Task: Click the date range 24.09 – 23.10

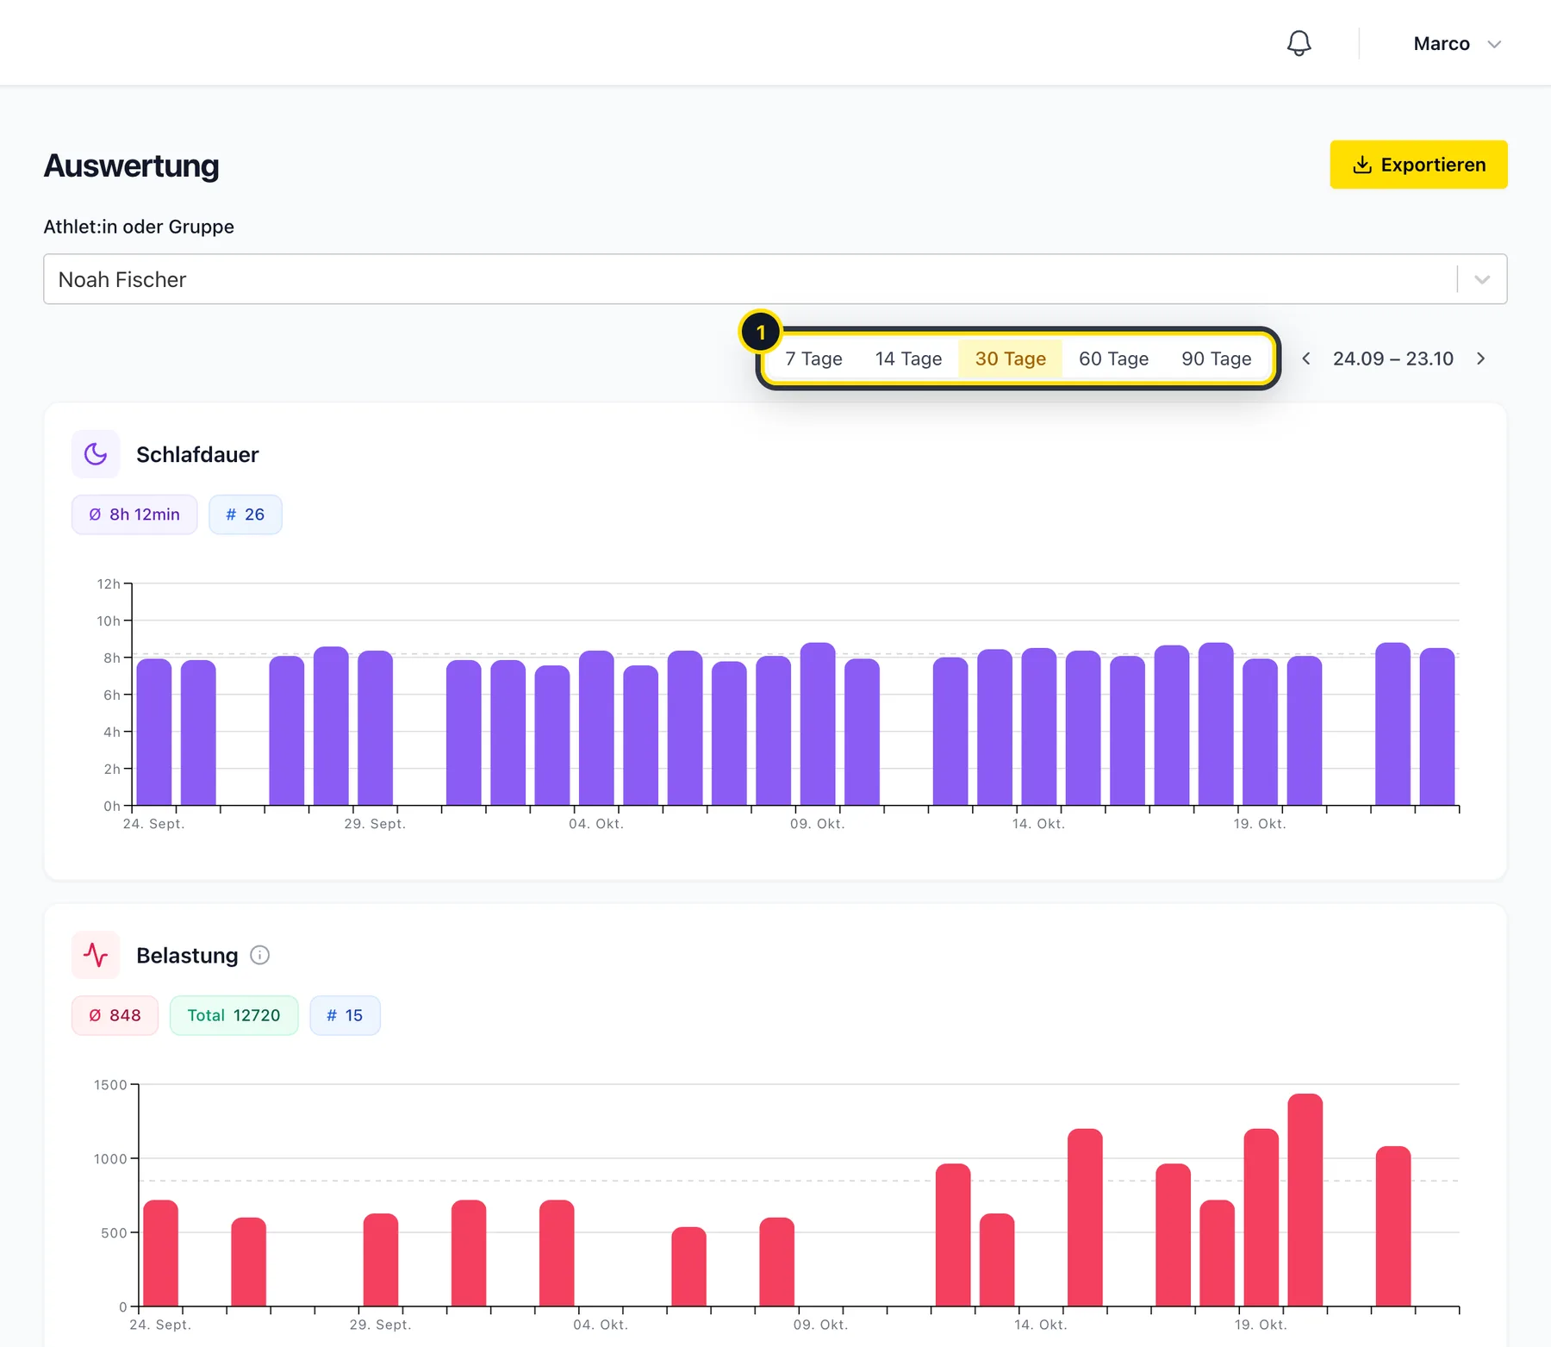Action: click(x=1392, y=359)
